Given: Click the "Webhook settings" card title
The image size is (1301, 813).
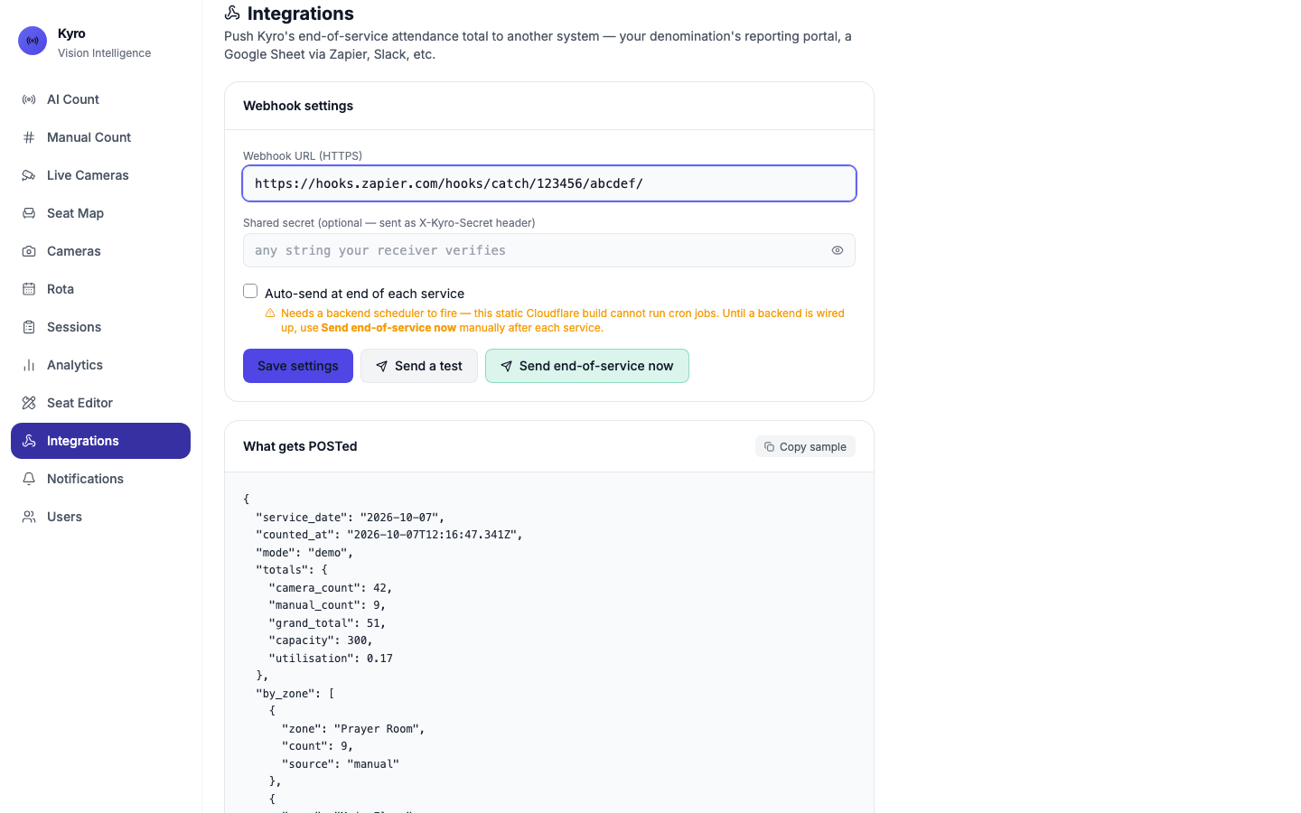Looking at the screenshot, I should 298,106.
